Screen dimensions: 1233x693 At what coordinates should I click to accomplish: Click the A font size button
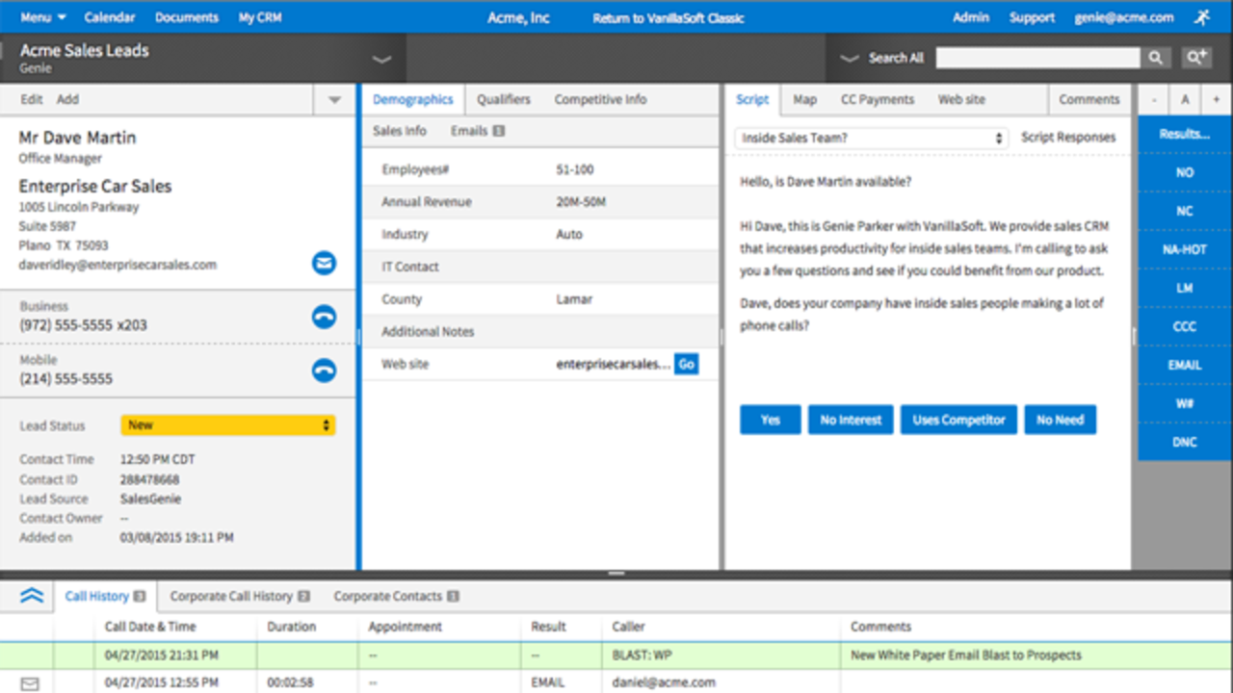1185,100
